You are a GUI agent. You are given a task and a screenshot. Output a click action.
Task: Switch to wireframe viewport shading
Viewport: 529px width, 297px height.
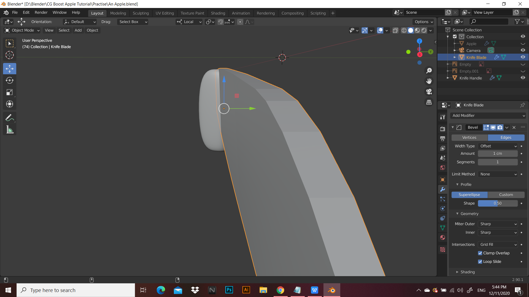[404, 30]
